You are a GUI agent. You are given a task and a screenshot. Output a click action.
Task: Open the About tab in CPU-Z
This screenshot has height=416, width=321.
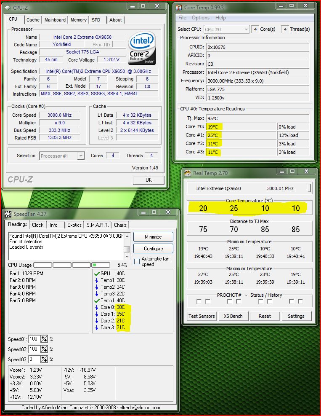click(115, 20)
